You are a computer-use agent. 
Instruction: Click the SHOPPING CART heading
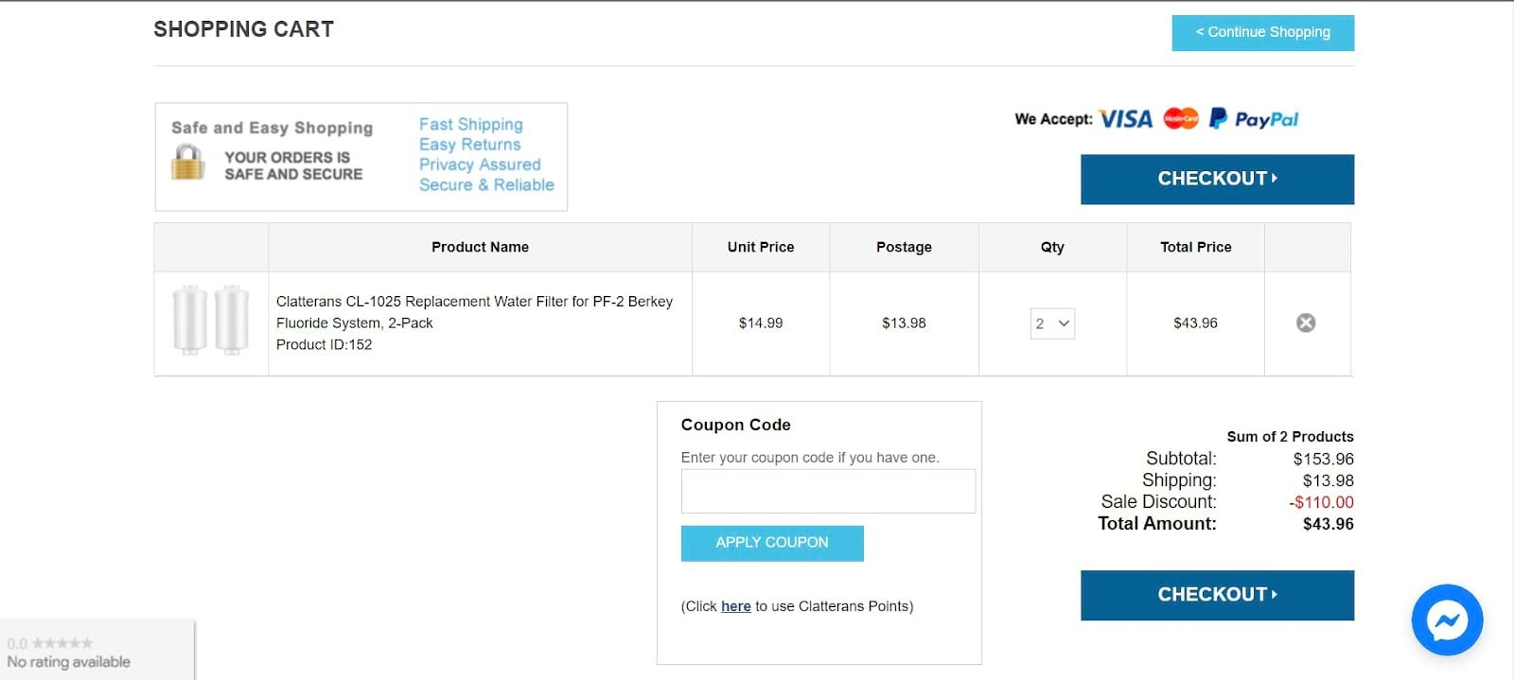[244, 29]
